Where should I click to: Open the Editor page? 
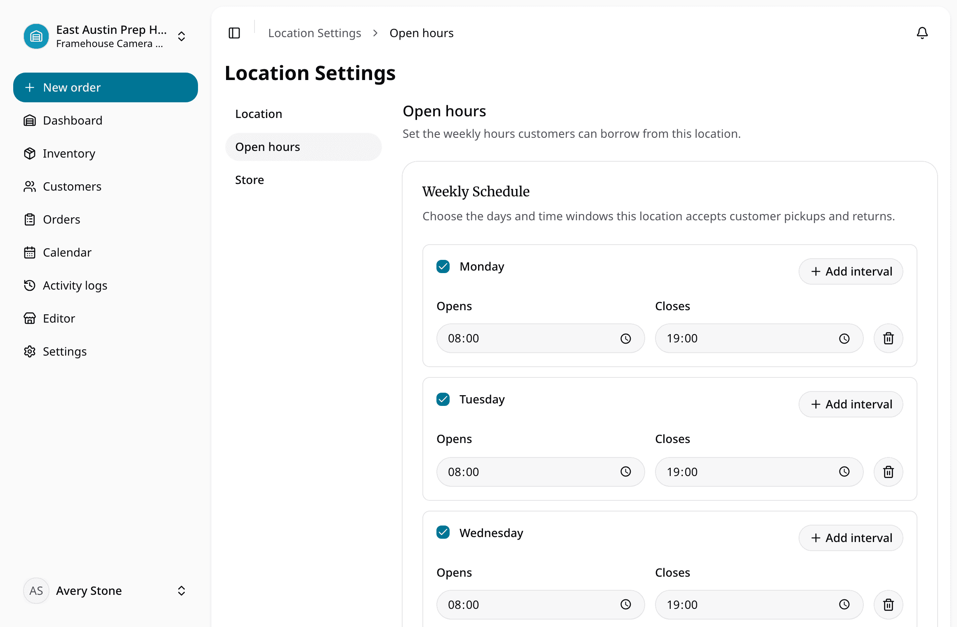click(106, 318)
